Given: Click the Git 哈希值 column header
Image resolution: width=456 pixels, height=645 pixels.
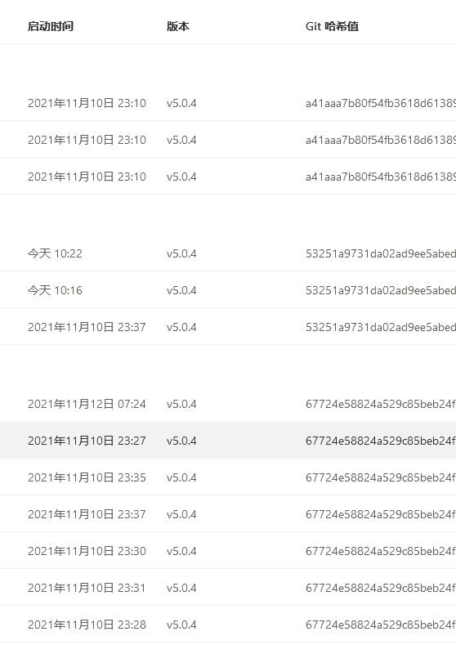Looking at the screenshot, I should tap(333, 26).
